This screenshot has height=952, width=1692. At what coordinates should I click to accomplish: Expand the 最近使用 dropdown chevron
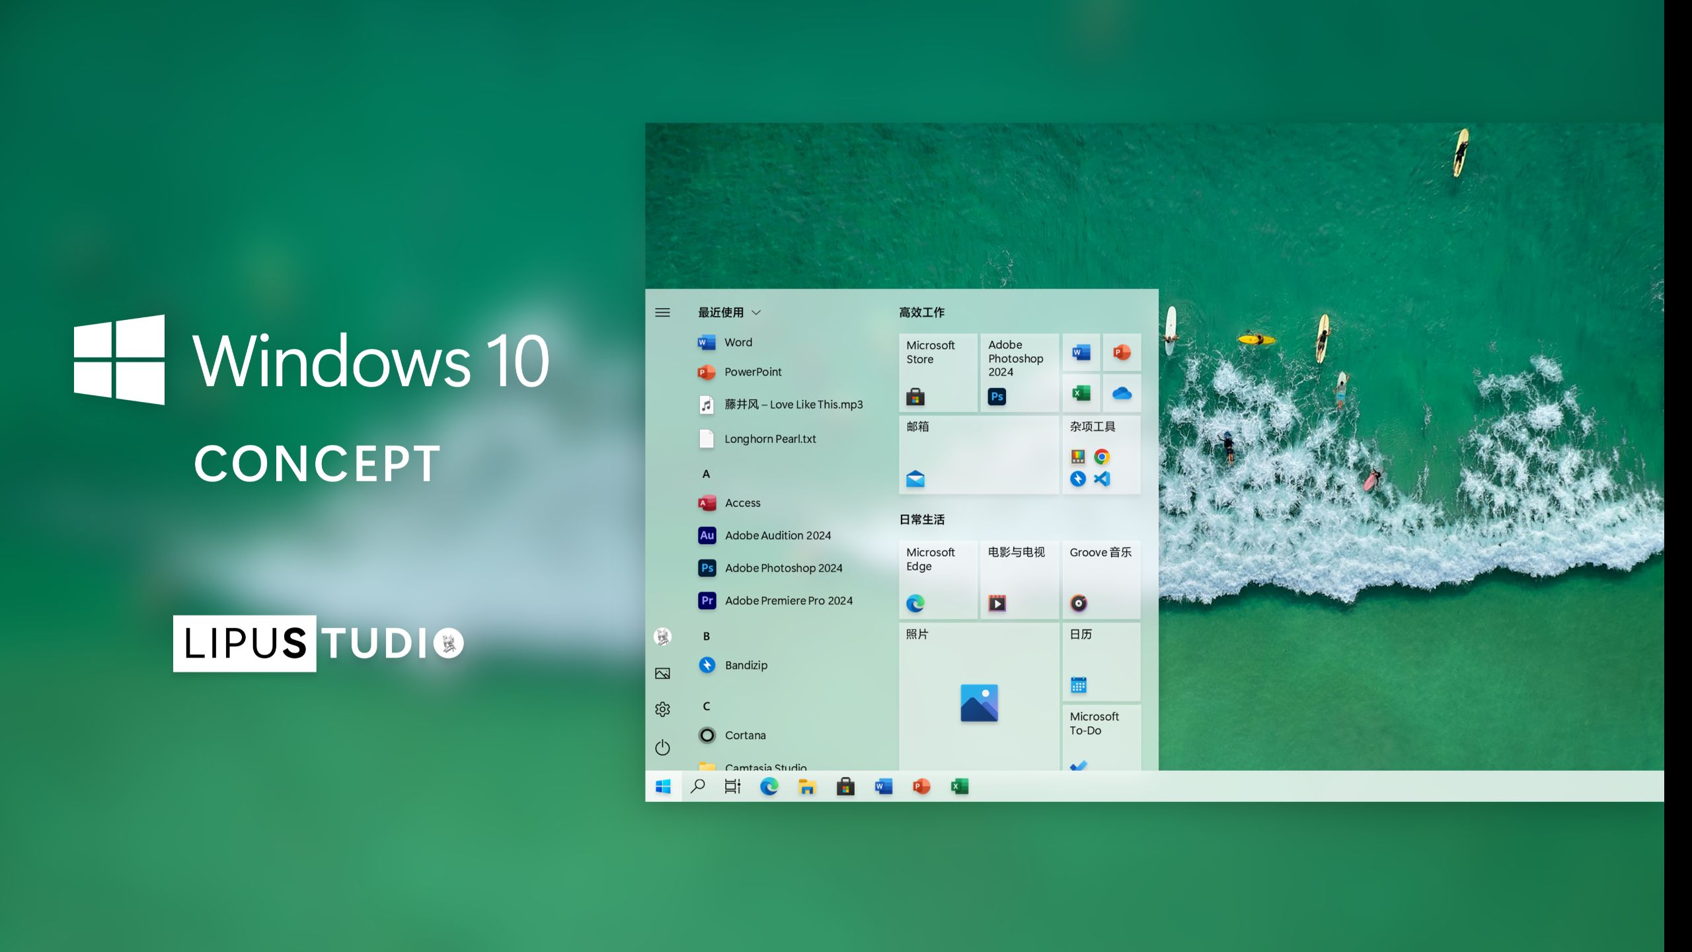click(x=756, y=313)
